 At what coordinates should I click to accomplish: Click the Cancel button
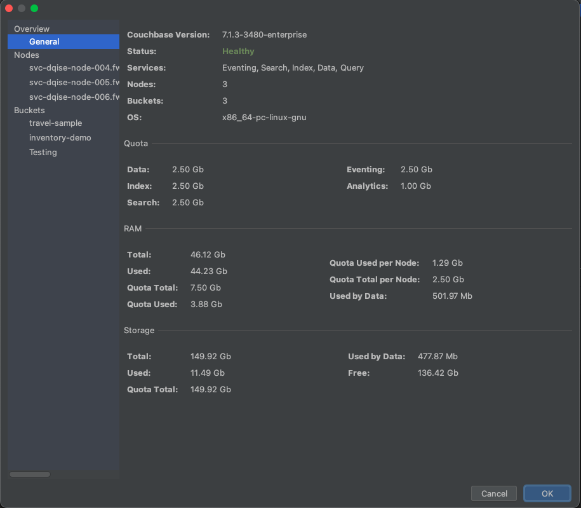pos(494,493)
